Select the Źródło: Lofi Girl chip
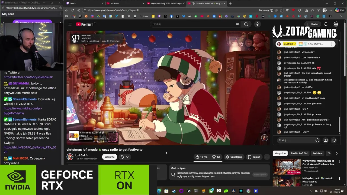Image resolution: width=347 pixels, height=195 pixels. click(299, 153)
